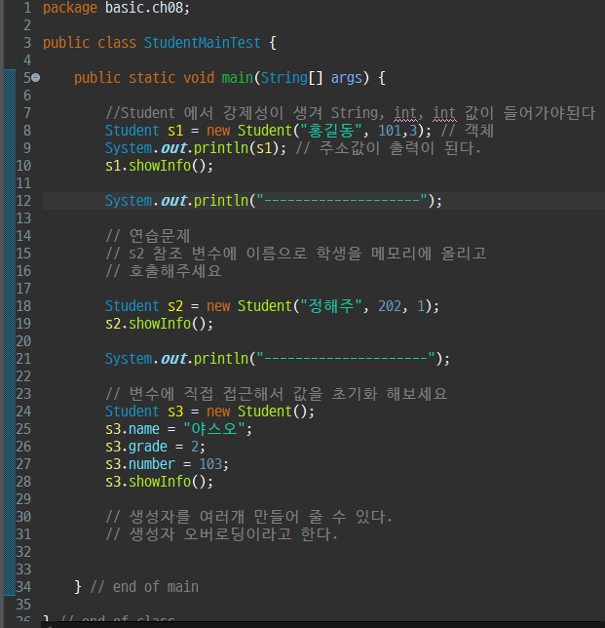Click string "홍길동" on line 8
Image resolution: width=605 pixels, height=628 pixels.
click(330, 131)
